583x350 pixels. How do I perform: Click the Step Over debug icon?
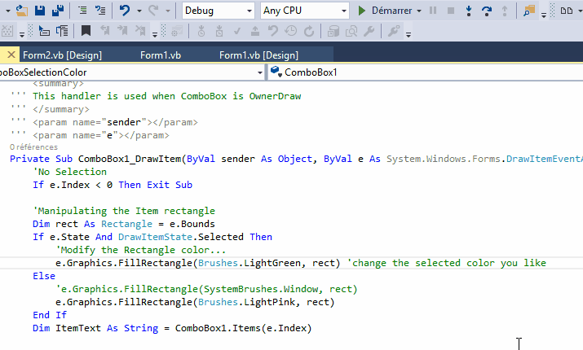[x=487, y=11]
